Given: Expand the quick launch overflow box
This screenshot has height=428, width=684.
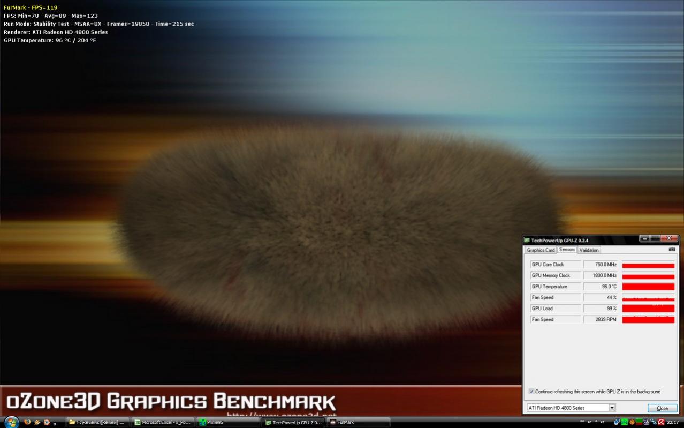Looking at the screenshot, I should click(x=55, y=424).
